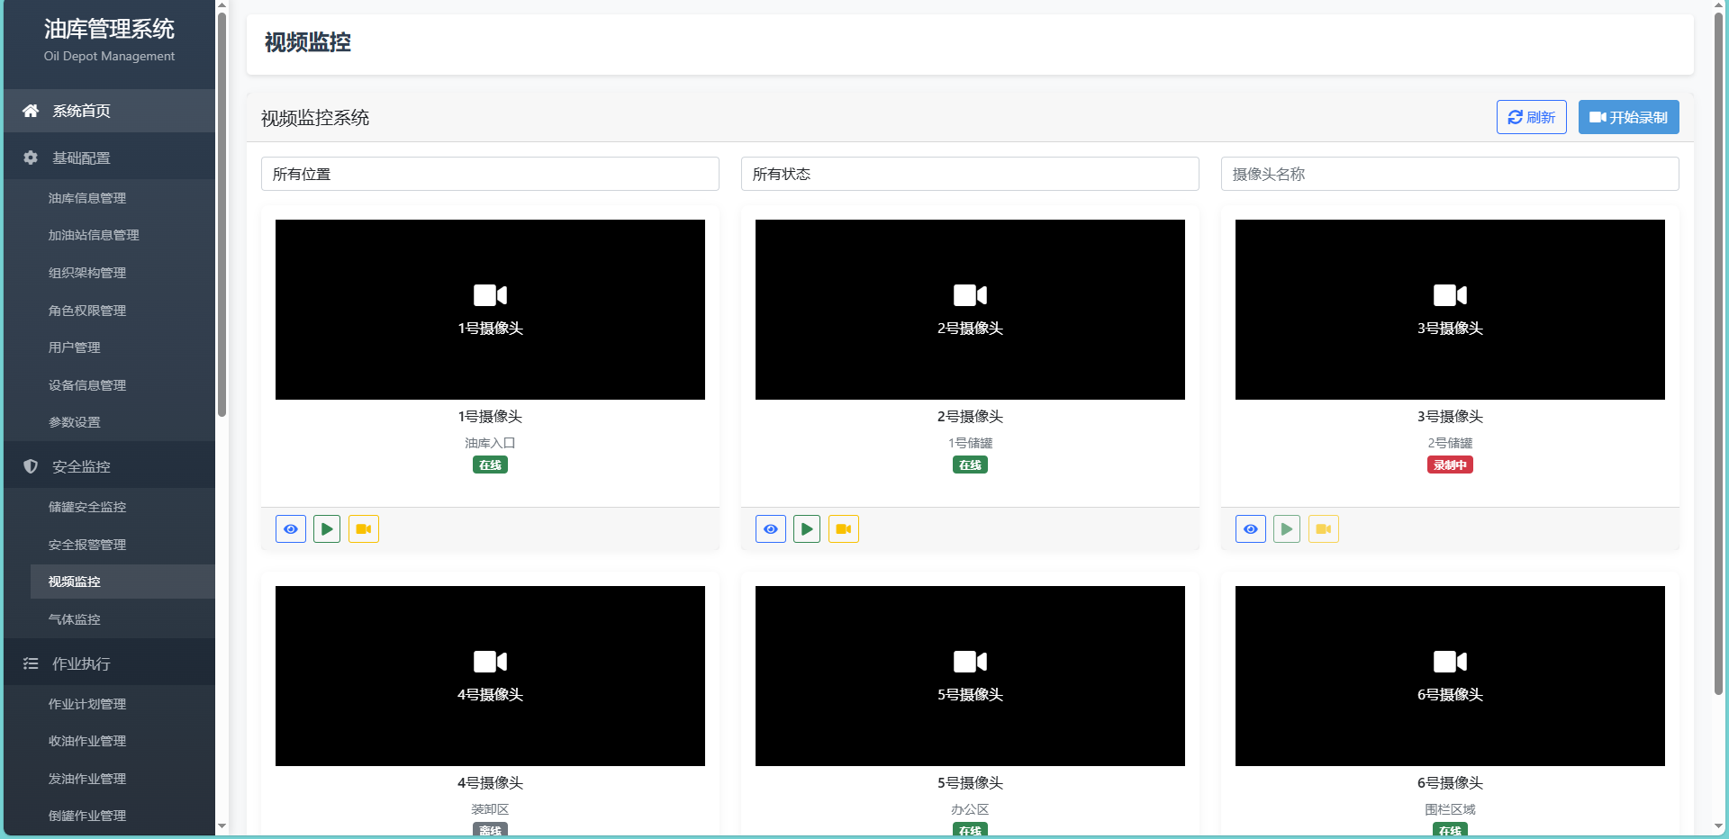Toggle the eye view icon for 2号摄像头
This screenshot has height=839, width=1729.
(x=771, y=529)
